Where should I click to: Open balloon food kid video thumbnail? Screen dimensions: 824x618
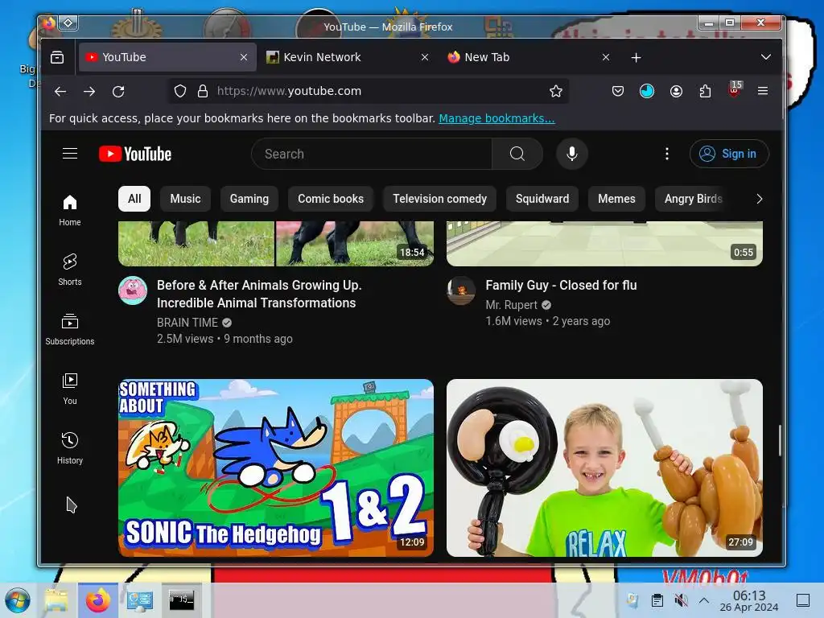pos(604,468)
